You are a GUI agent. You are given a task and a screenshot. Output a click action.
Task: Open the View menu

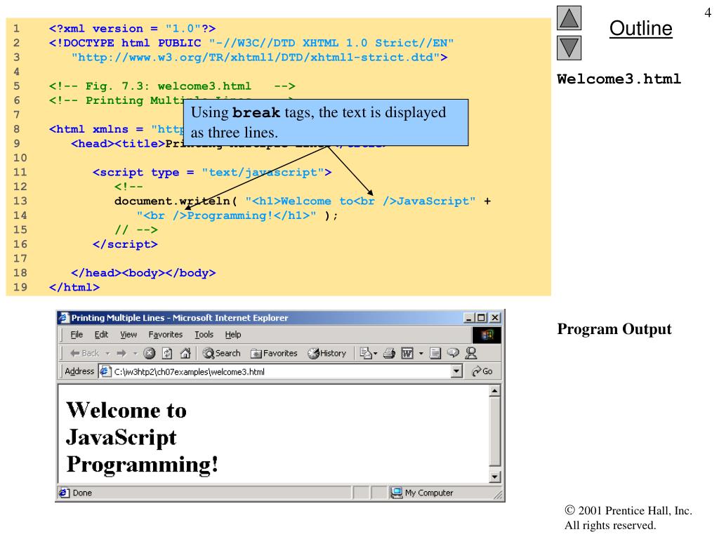(128, 335)
